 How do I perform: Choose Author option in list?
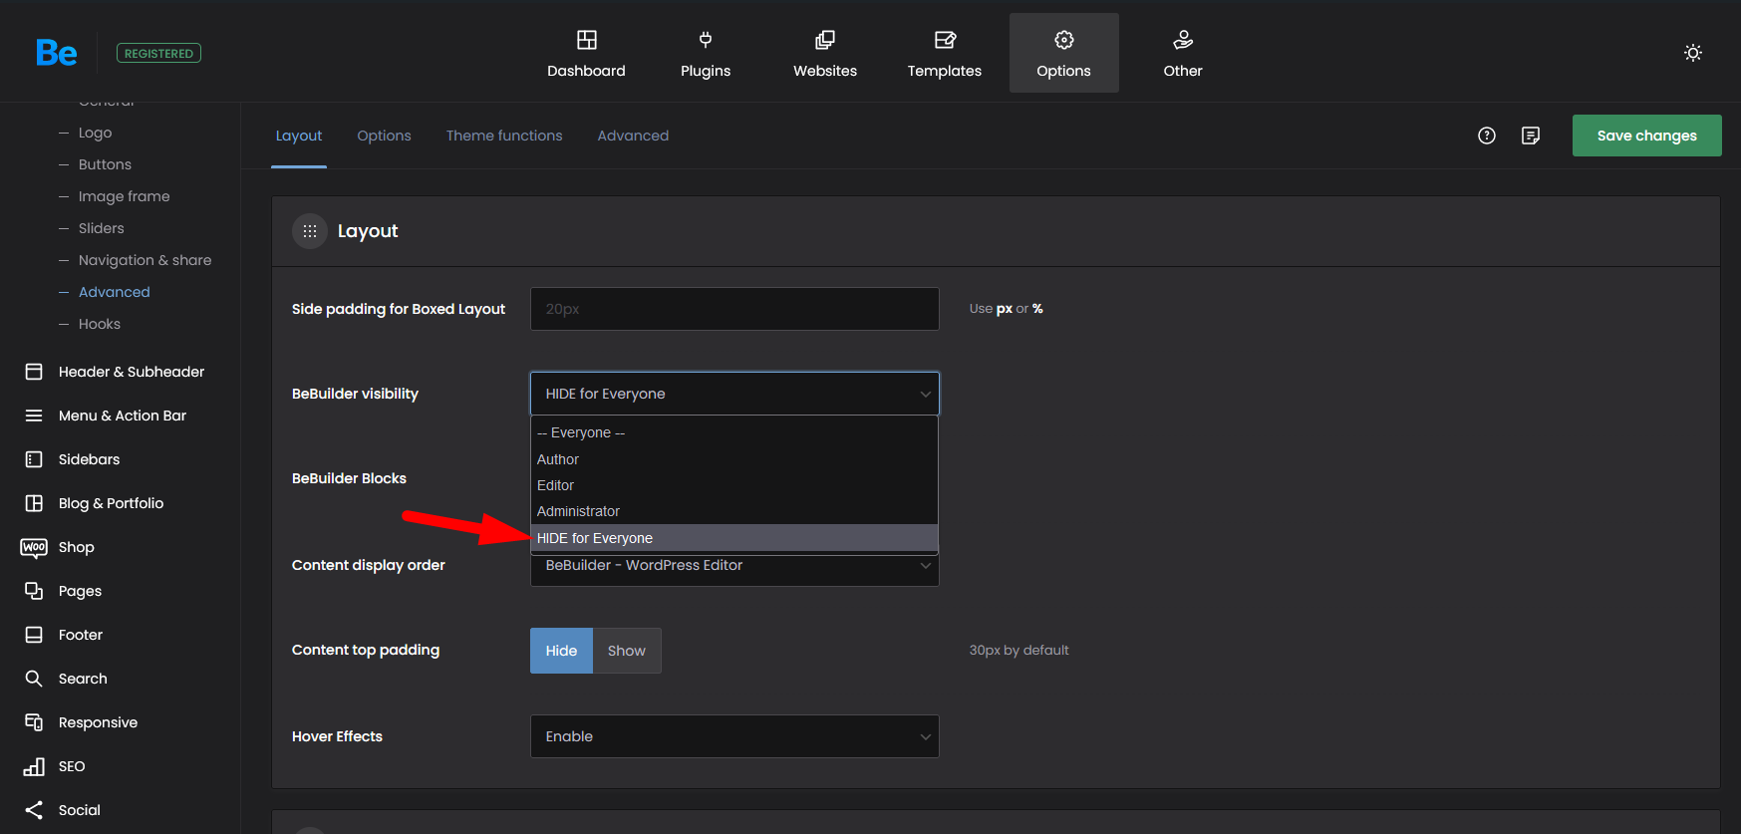[734, 459]
